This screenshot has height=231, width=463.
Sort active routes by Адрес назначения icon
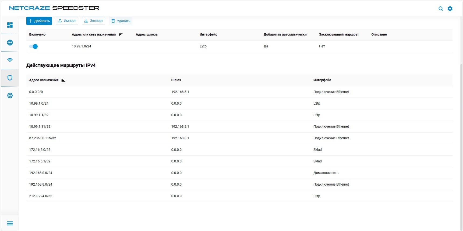63,80
